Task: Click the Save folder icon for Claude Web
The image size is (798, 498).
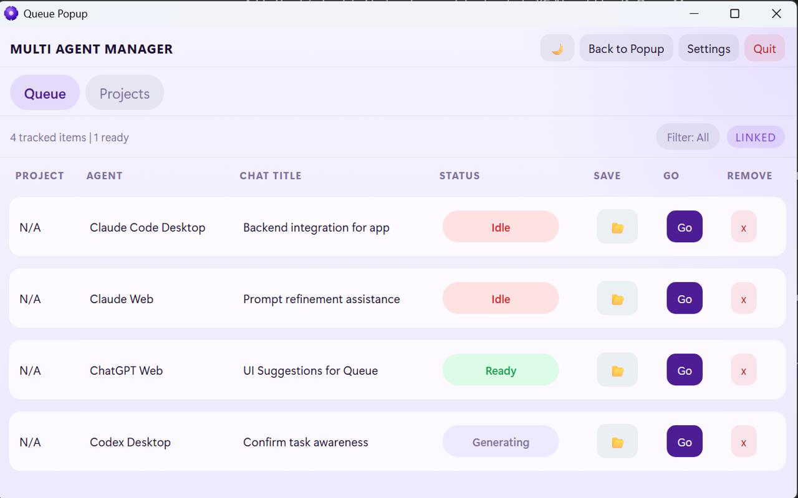Action: (617, 298)
